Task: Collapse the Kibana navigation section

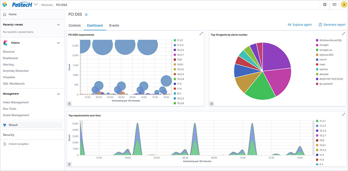Action: (58, 43)
